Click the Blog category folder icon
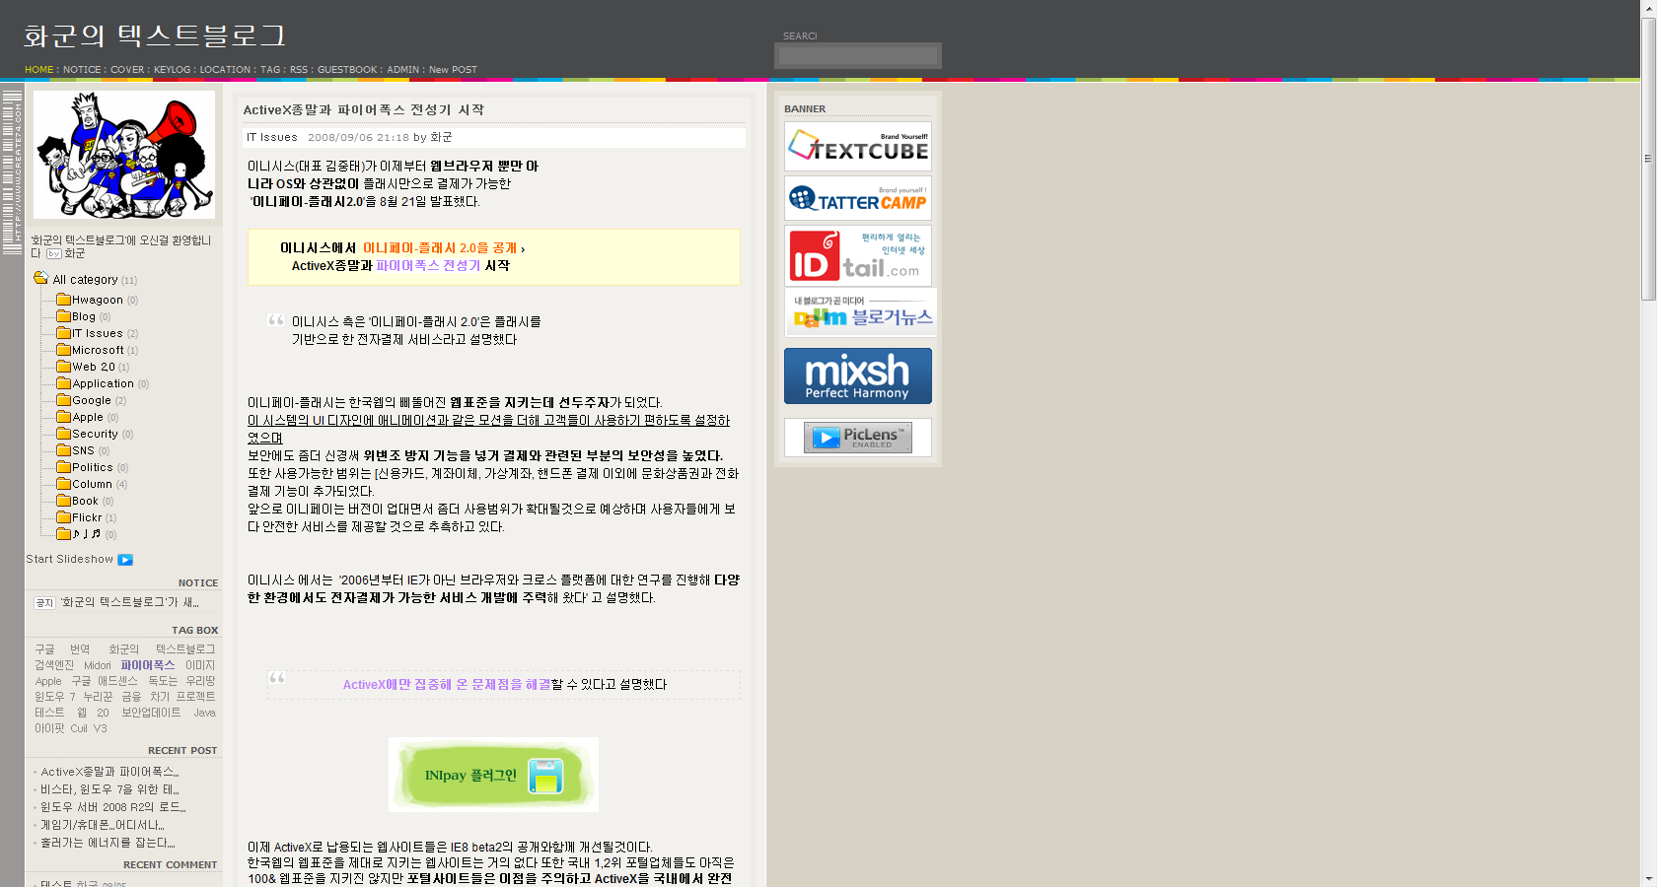 [x=63, y=316]
